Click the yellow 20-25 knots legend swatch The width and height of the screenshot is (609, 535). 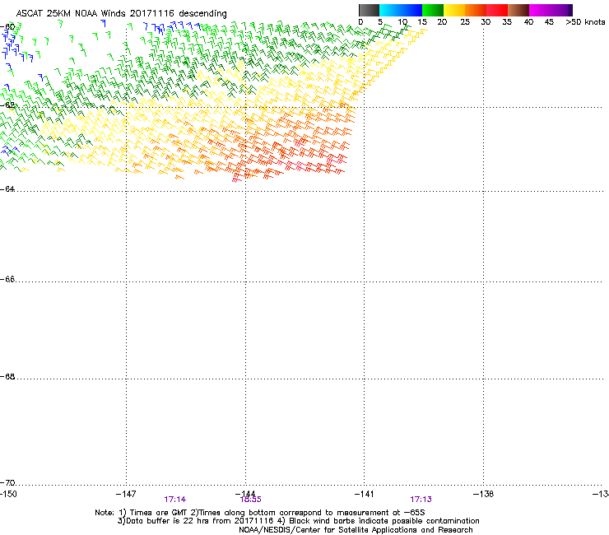point(454,10)
